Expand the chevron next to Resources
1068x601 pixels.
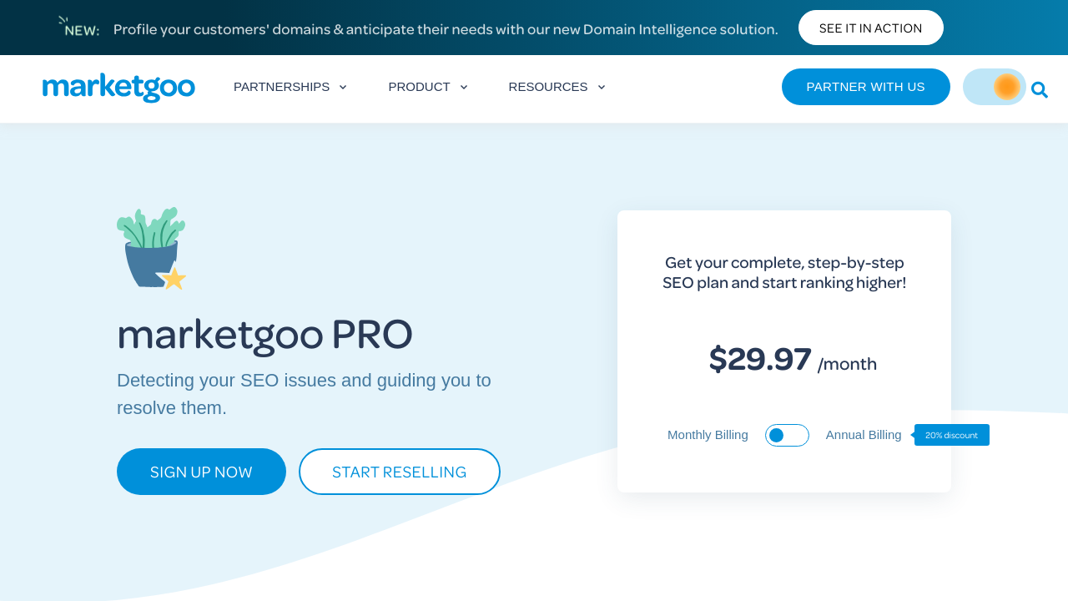(602, 87)
